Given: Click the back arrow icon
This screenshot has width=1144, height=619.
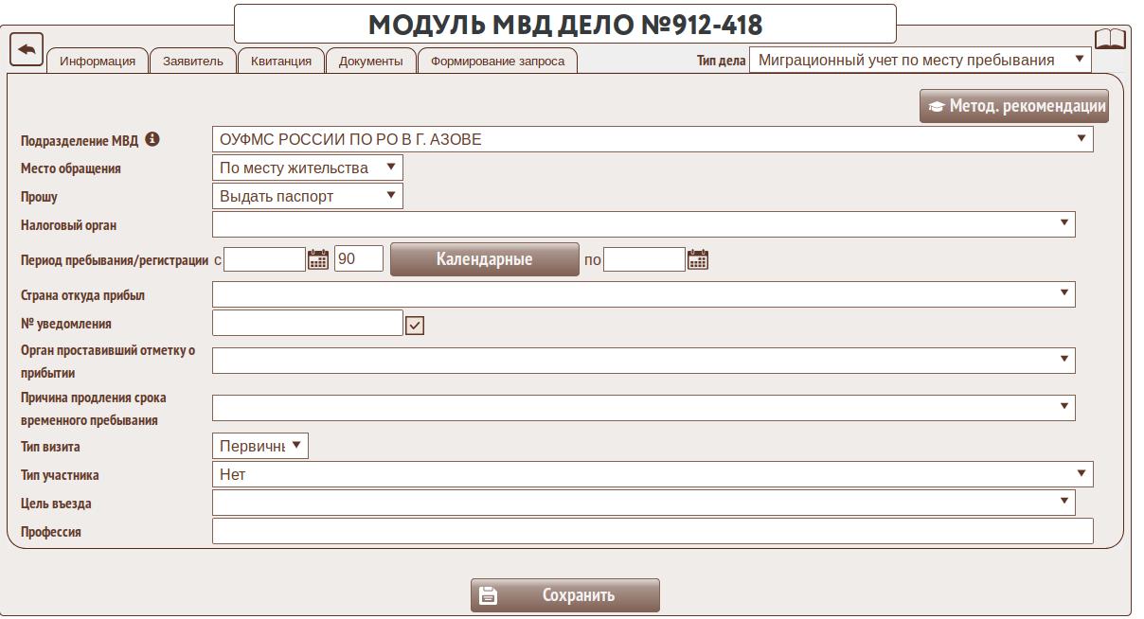Looking at the screenshot, I should click(27, 48).
